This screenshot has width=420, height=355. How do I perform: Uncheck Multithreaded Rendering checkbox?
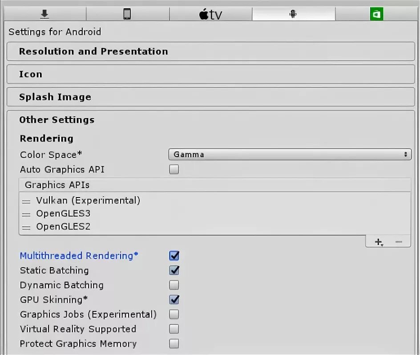(174, 256)
